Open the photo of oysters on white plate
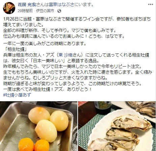The width and height of the screenshot is (156, 151). [117, 126]
